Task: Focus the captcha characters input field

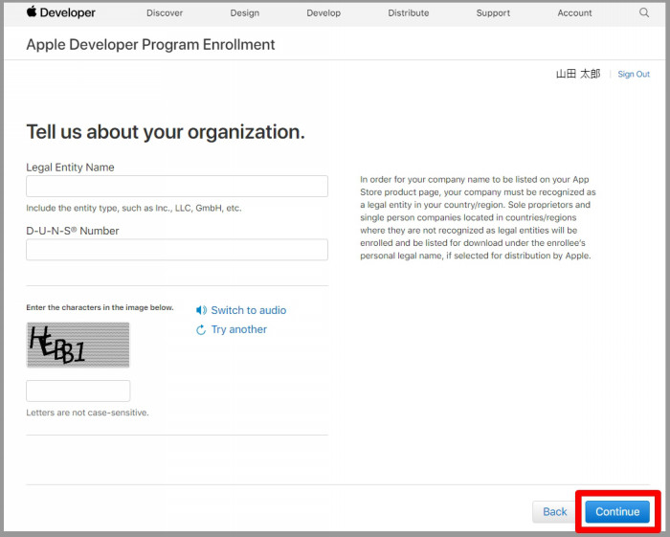Action: click(78, 391)
